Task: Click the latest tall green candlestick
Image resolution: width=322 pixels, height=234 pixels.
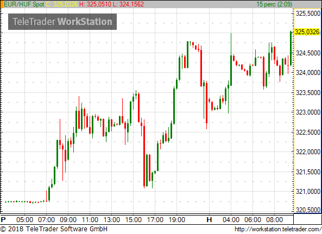Action: point(291,48)
